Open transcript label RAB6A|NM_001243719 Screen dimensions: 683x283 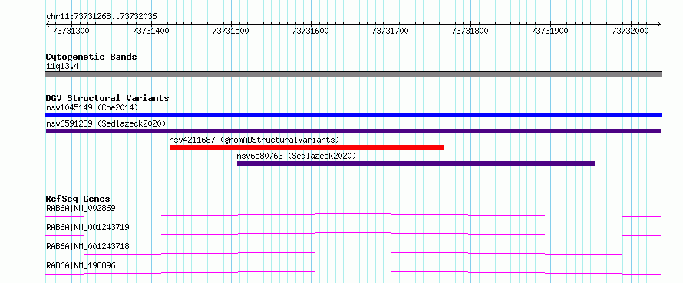[87, 227]
